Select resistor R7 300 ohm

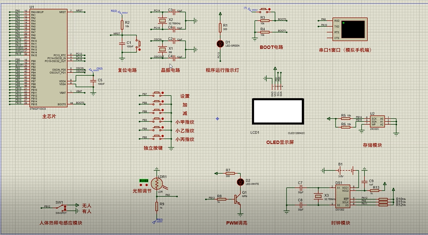coord(230,173)
